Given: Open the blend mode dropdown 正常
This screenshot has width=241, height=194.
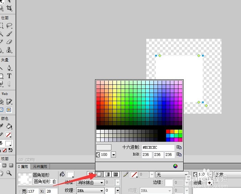Looking at the screenshot, I should [x=227, y=175].
